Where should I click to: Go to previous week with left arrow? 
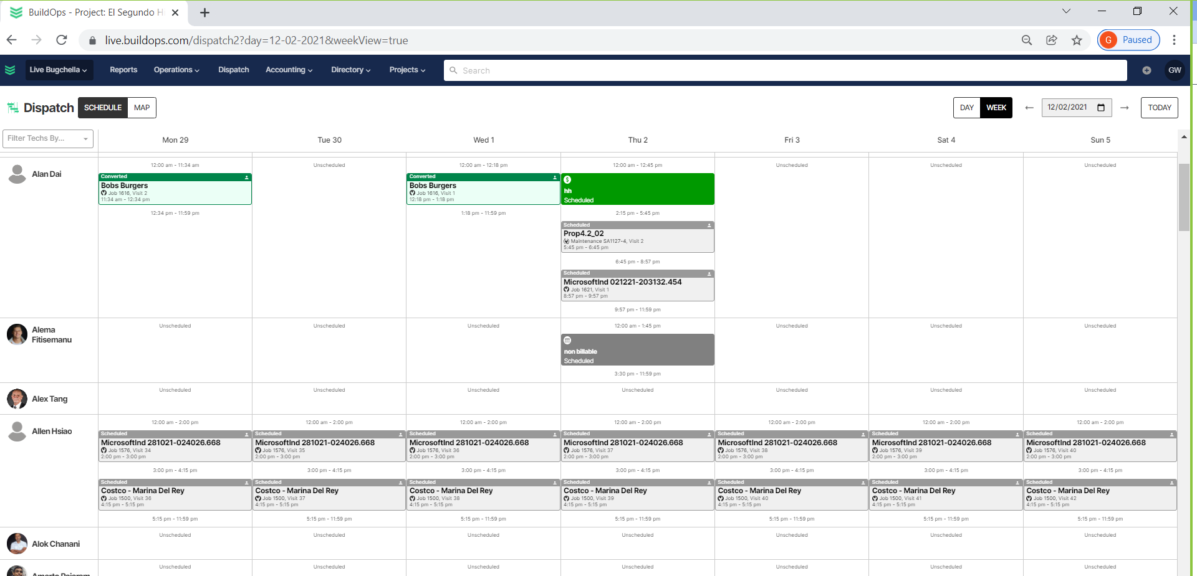point(1029,108)
